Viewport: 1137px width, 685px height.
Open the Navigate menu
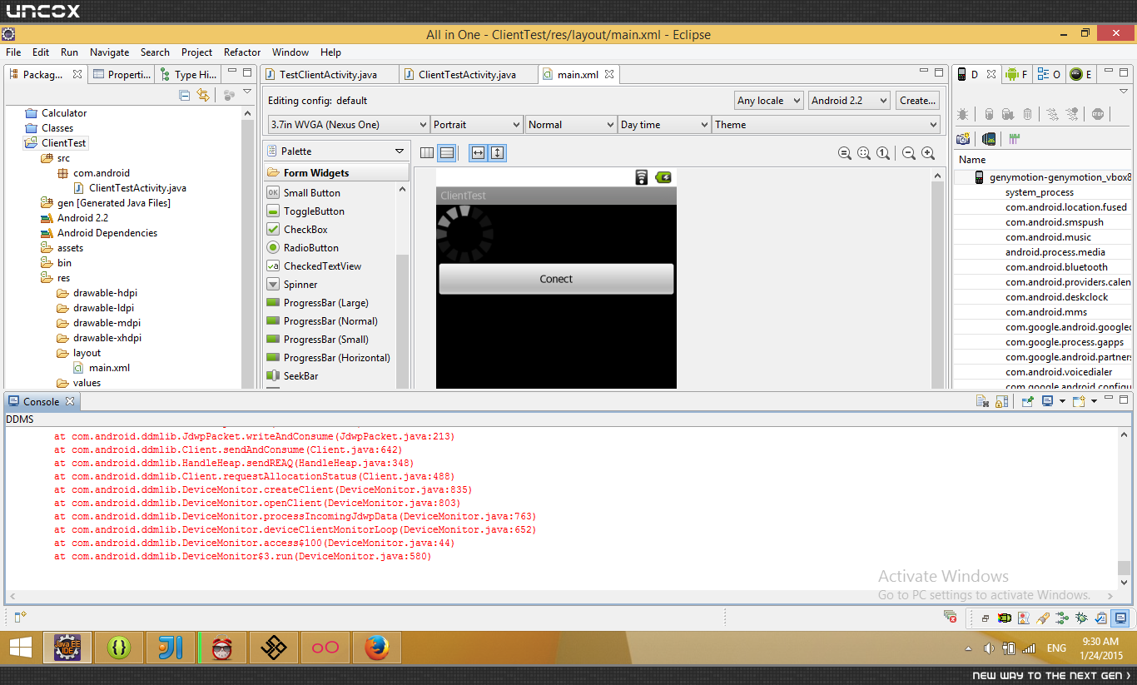pos(110,52)
